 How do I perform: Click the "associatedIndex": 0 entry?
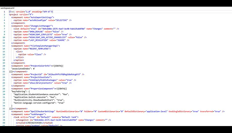point(23,69)
